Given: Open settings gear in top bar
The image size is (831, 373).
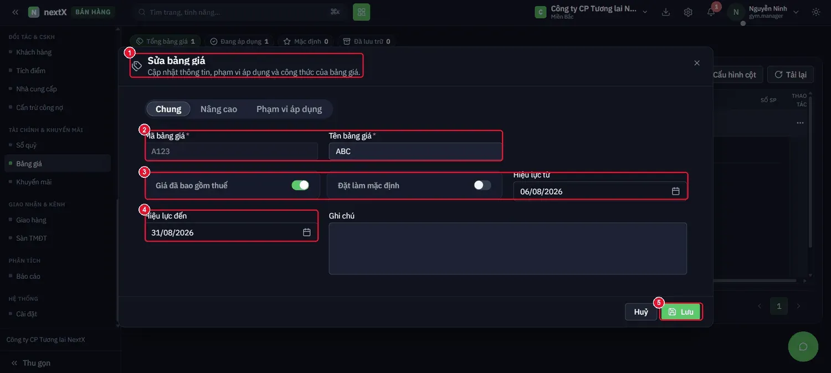Looking at the screenshot, I should pyautogui.click(x=688, y=12).
